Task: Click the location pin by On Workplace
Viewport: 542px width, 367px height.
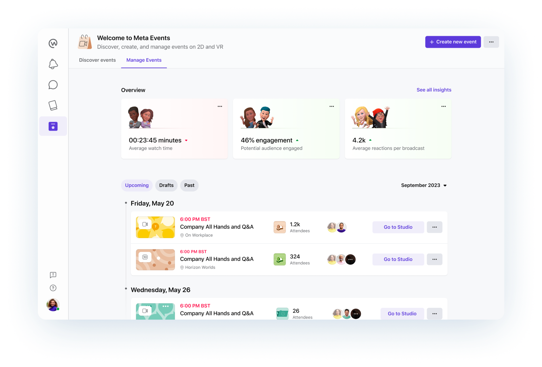Action: tap(182, 235)
